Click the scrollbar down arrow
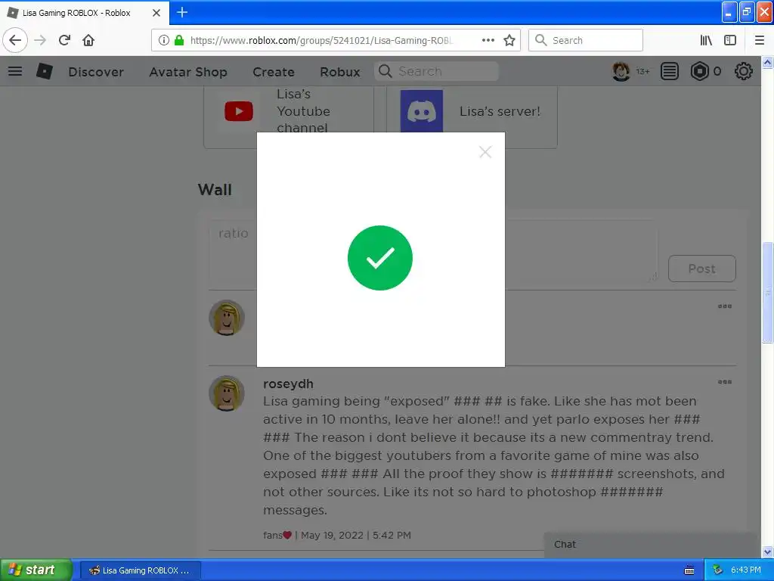The image size is (774, 581). point(767,551)
